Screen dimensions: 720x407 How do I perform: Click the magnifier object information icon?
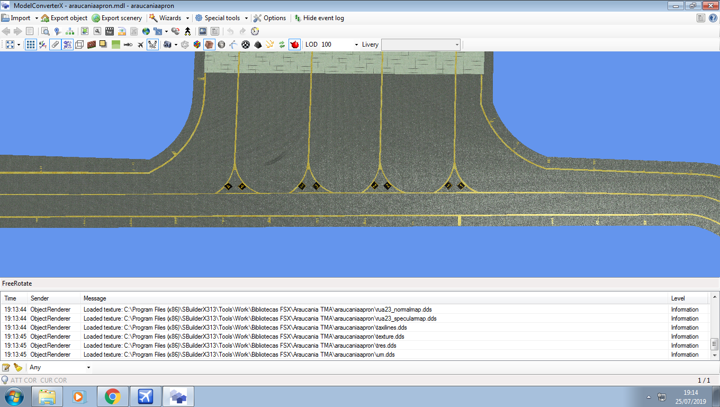45,31
